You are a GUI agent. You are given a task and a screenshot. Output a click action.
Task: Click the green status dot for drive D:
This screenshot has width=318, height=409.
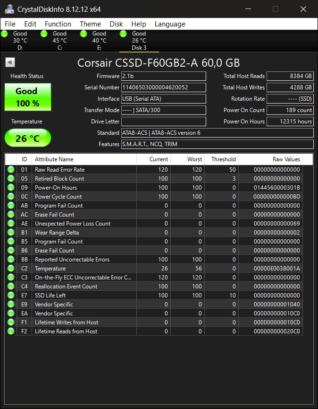[x=4, y=34]
